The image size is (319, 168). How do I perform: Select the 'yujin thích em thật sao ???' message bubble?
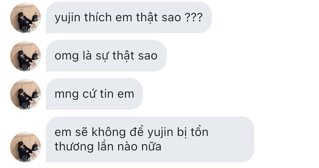(x=129, y=18)
